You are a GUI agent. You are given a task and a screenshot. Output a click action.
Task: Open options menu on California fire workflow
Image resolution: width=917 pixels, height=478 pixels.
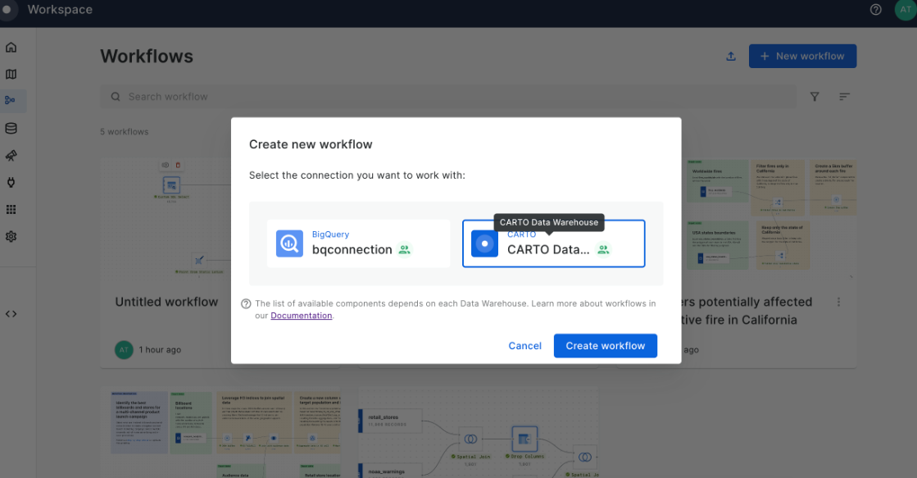[x=838, y=302]
